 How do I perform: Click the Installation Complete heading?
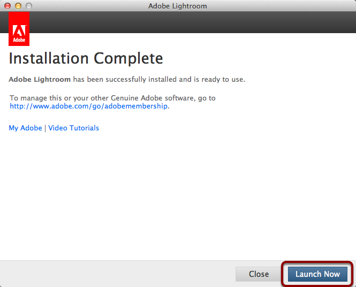point(86,58)
